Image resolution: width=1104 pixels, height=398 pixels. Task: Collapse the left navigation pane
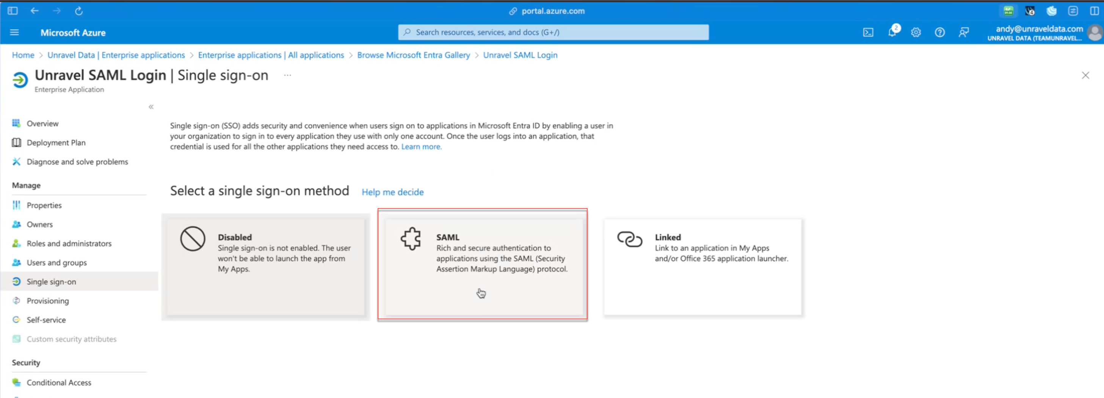point(151,107)
